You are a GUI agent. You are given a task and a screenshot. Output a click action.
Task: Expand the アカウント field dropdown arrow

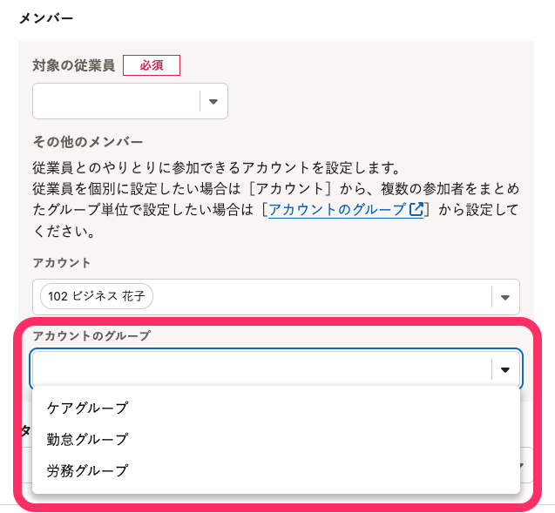pos(504,297)
